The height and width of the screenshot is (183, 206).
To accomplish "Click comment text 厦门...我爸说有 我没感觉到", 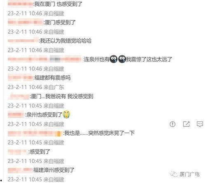I will click(62, 96).
